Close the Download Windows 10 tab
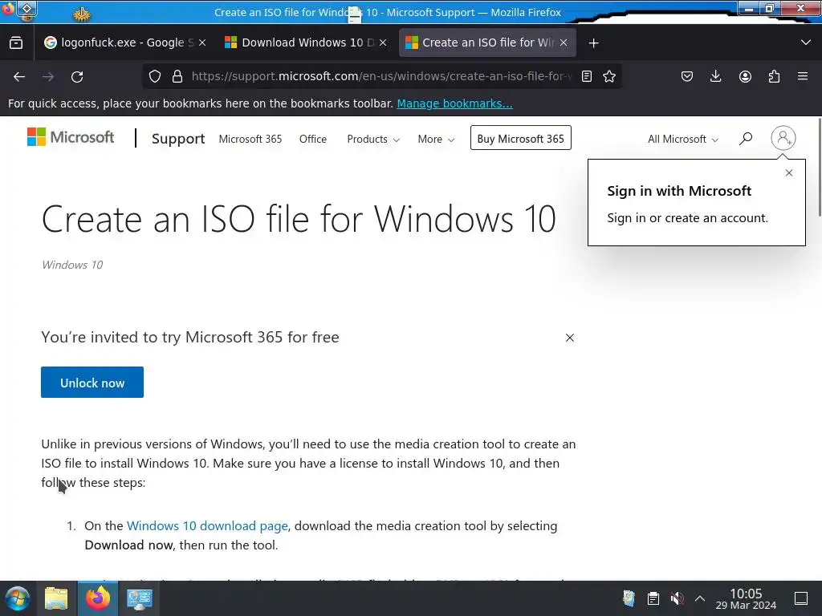The height and width of the screenshot is (616, 822). 383,43
